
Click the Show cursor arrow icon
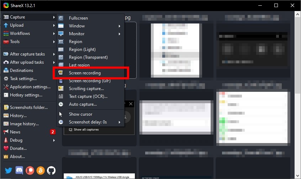click(60, 114)
